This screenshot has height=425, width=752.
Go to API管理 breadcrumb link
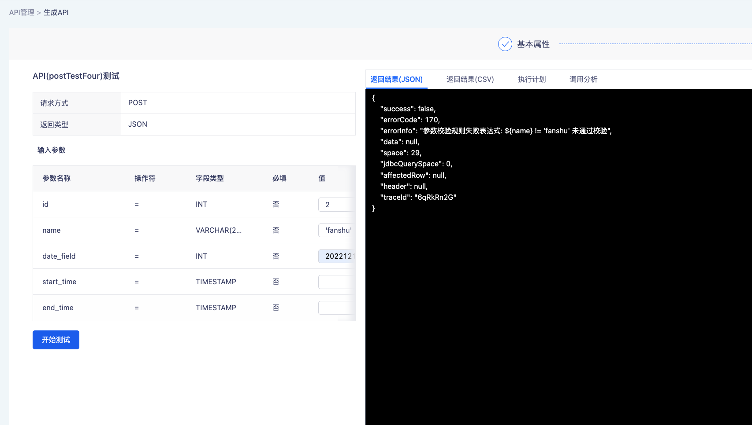click(22, 12)
